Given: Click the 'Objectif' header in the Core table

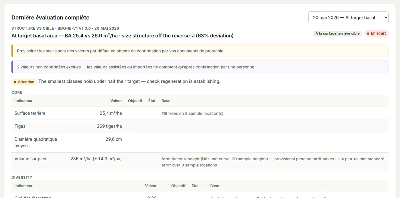Looking at the screenshot, I should click(x=135, y=101).
